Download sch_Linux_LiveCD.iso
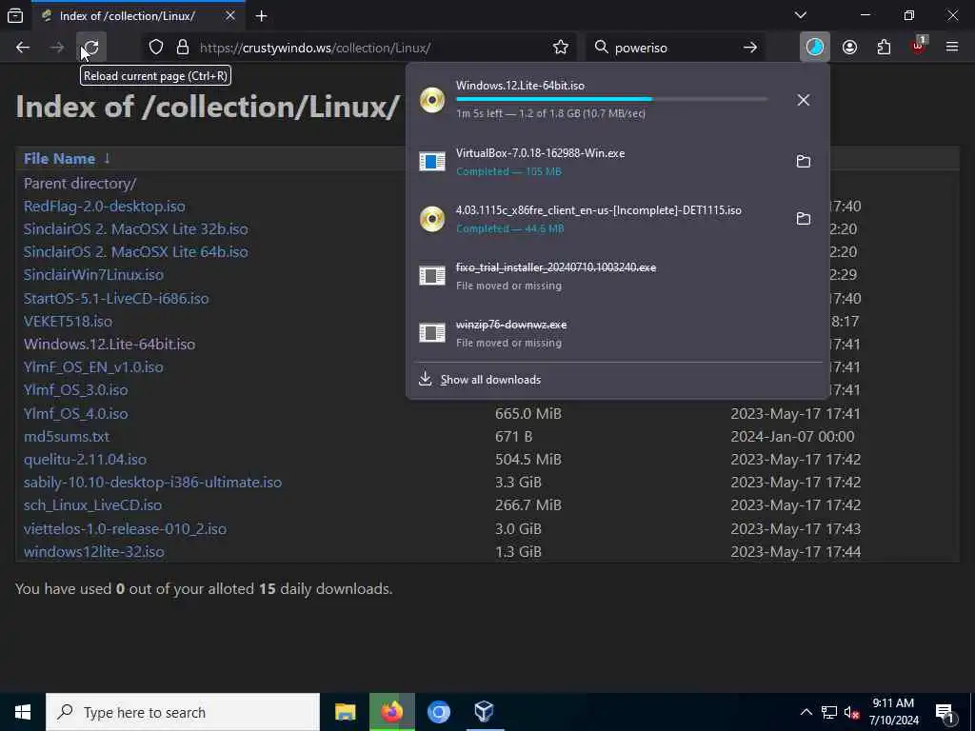The height and width of the screenshot is (731, 975). click(92, 504)
